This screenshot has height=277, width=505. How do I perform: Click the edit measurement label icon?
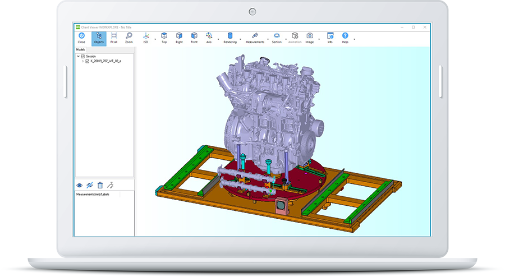(x=111, y=185)
